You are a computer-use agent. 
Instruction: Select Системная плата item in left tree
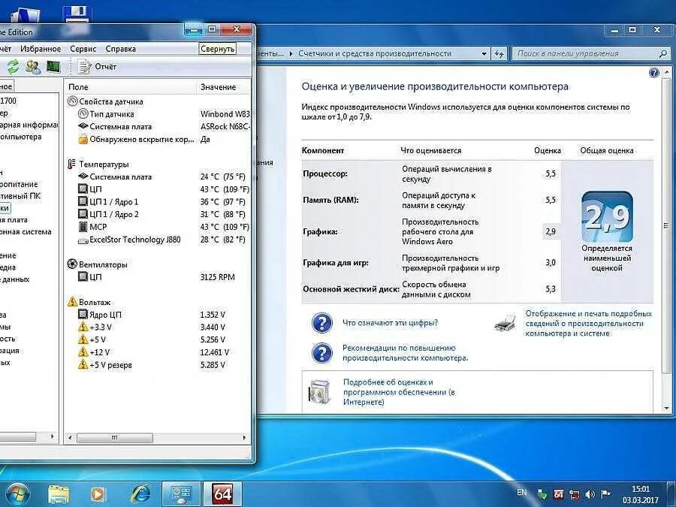tap(14, 220)
